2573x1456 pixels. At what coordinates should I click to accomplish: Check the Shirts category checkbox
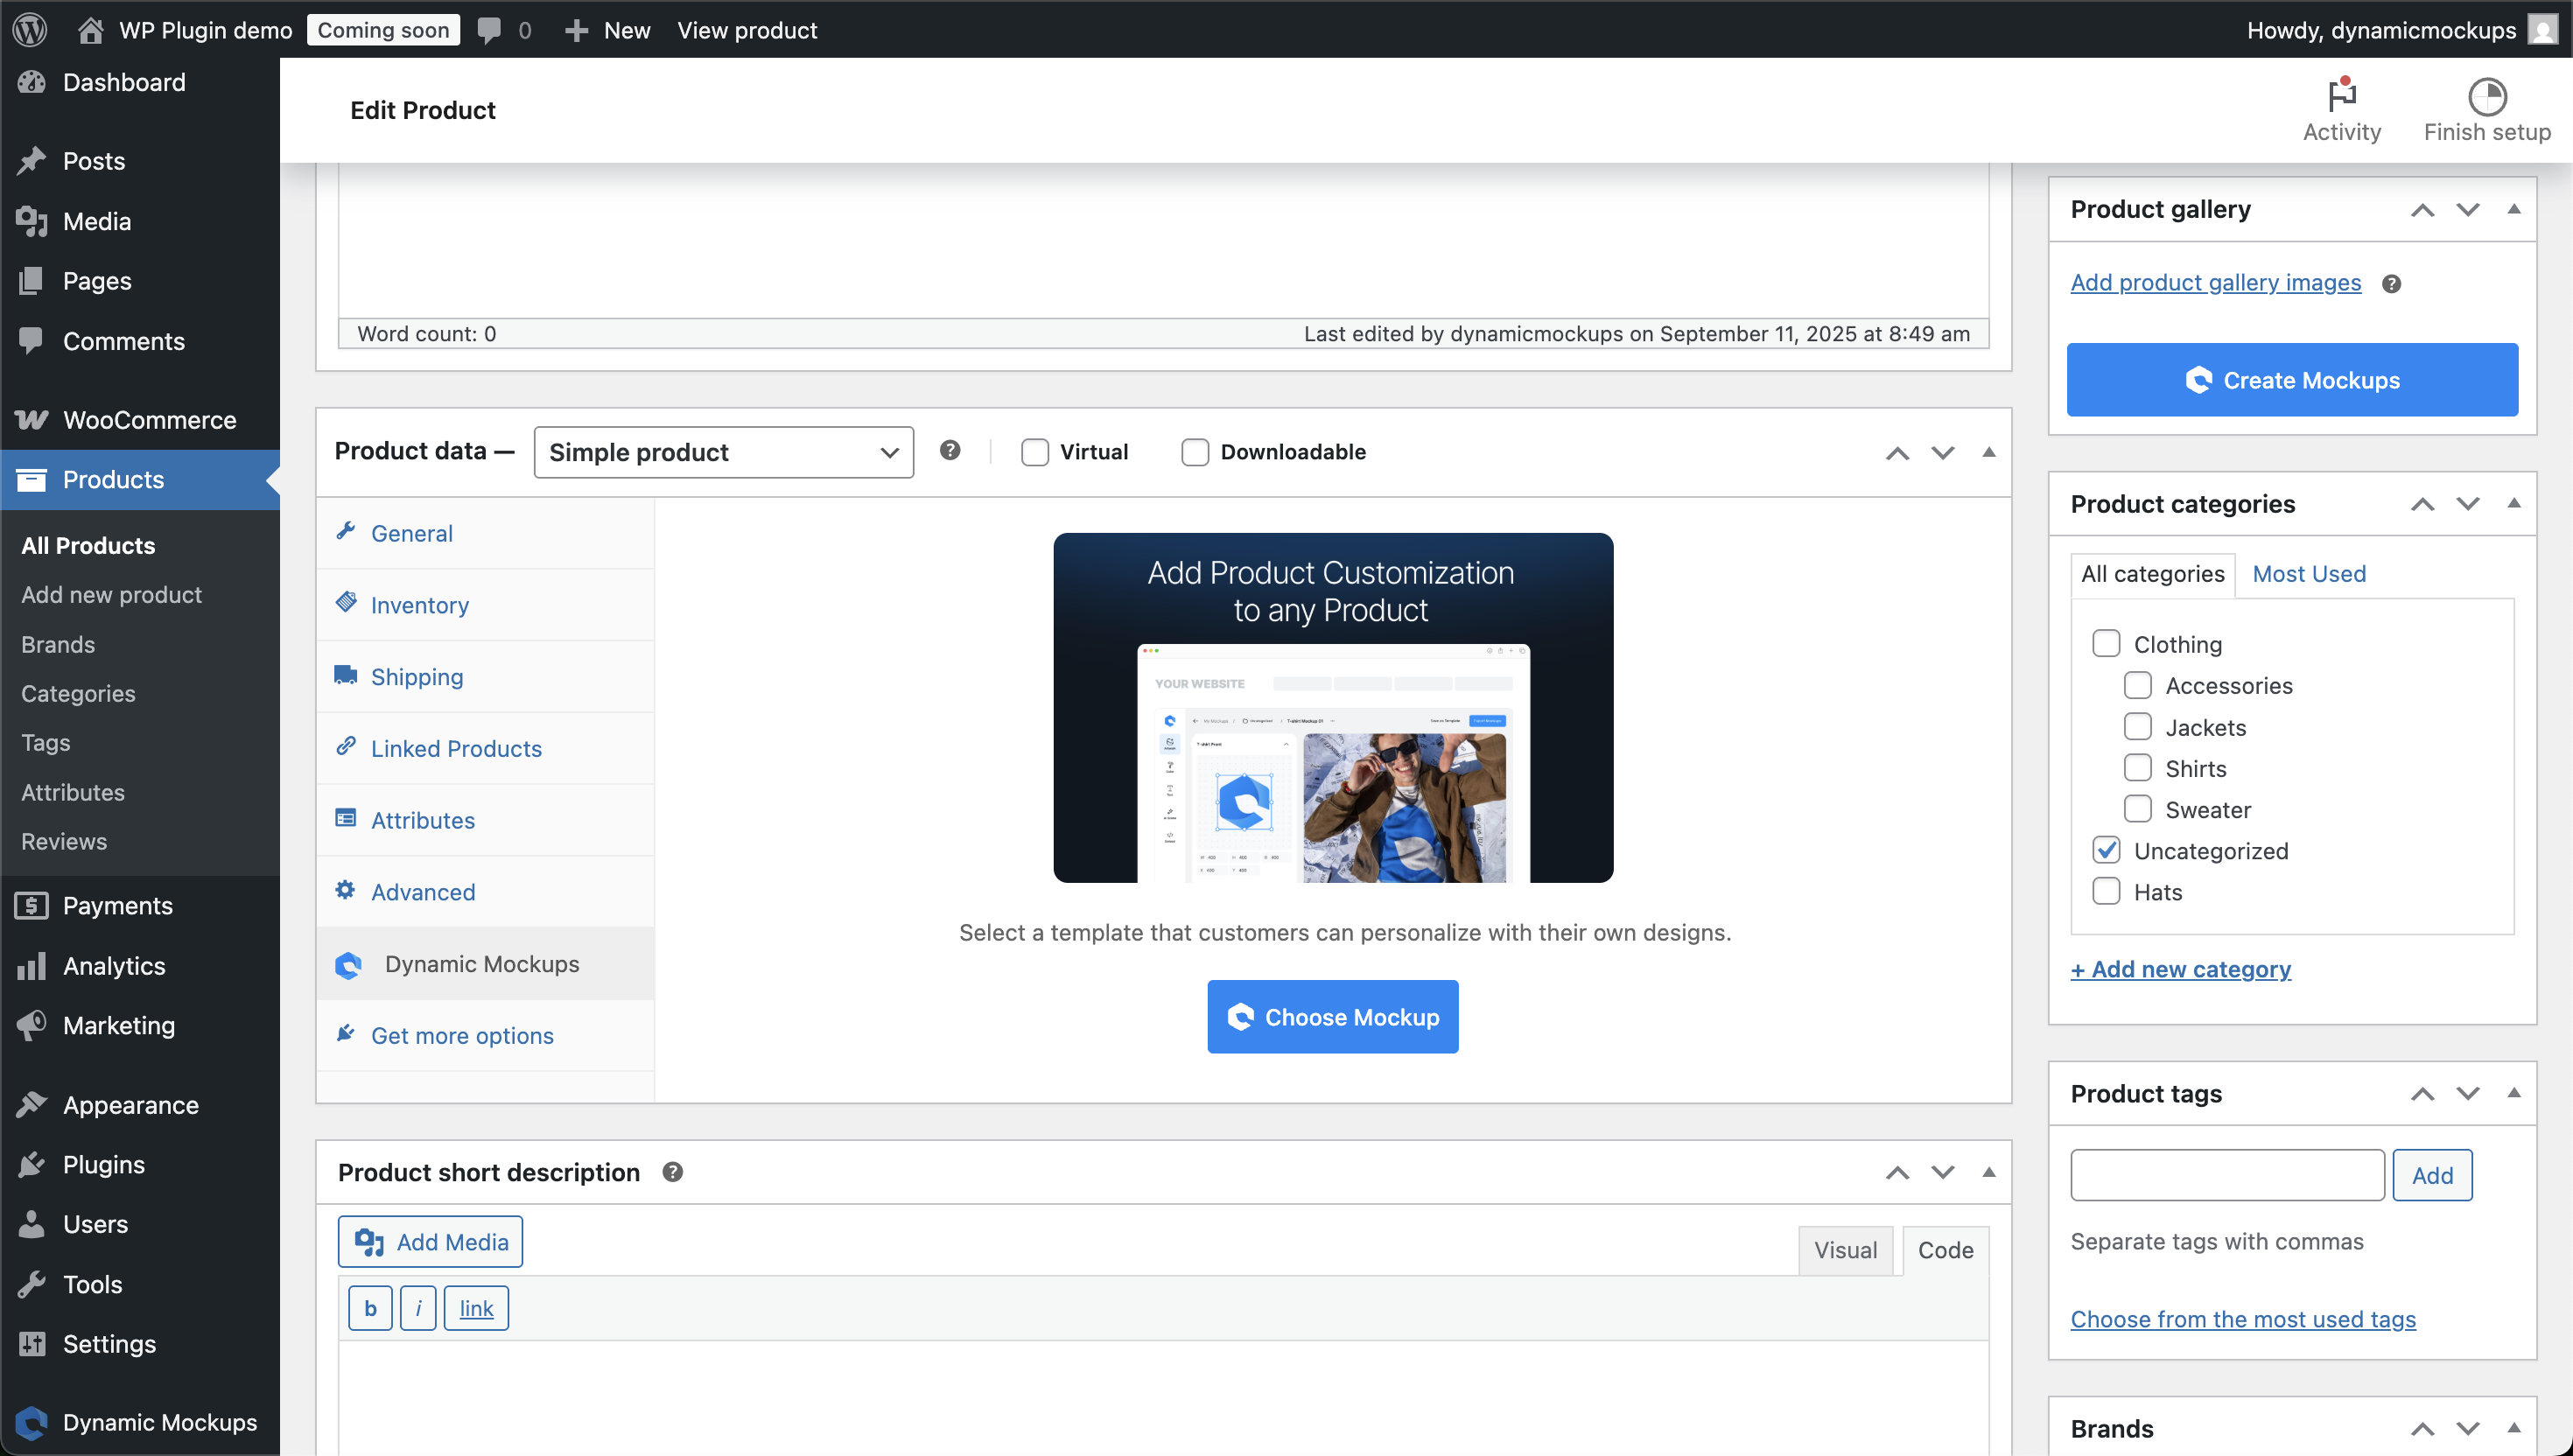click(x=2139, y=767)
